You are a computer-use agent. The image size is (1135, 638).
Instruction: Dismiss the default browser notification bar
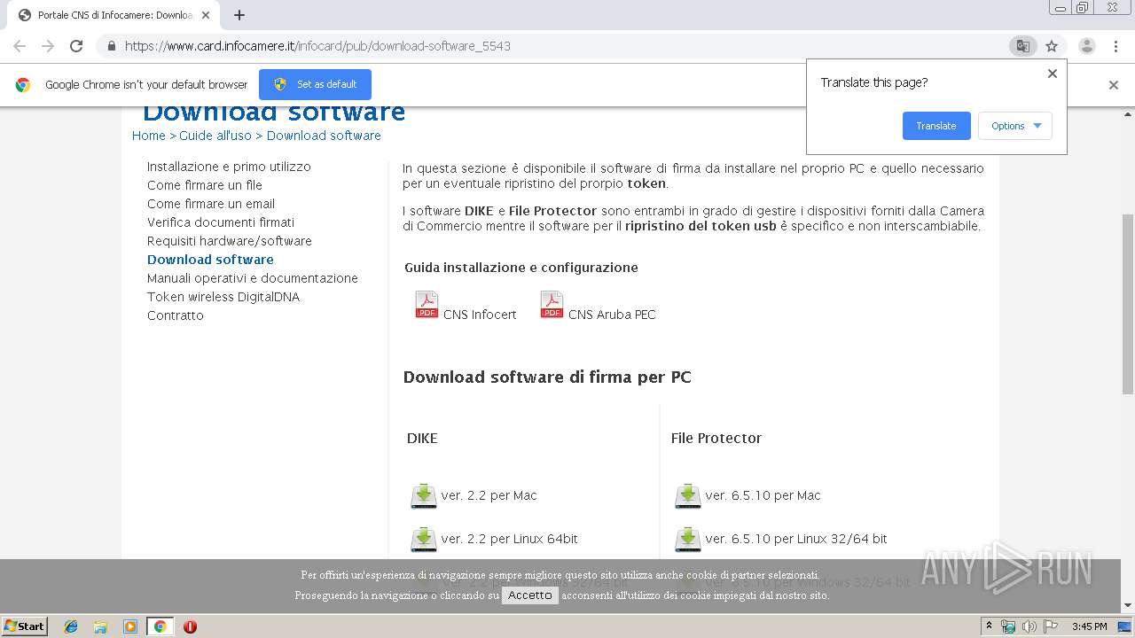click(1114, 85)
